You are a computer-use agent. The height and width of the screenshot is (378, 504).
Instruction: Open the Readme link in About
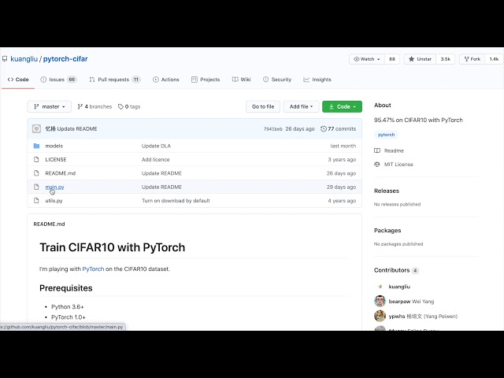(x=394, y=150)
